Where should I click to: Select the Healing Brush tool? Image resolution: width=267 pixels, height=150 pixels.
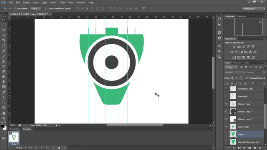click(4, 51)
